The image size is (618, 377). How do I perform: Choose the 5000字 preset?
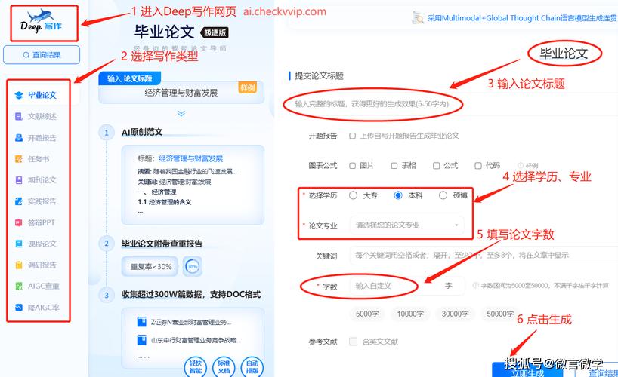click(x=367, y=314)
